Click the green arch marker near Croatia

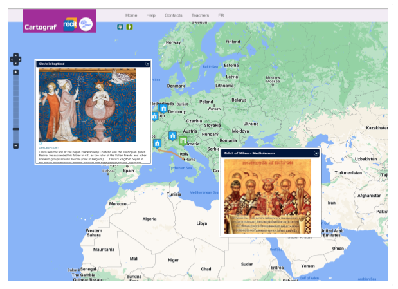183,140
